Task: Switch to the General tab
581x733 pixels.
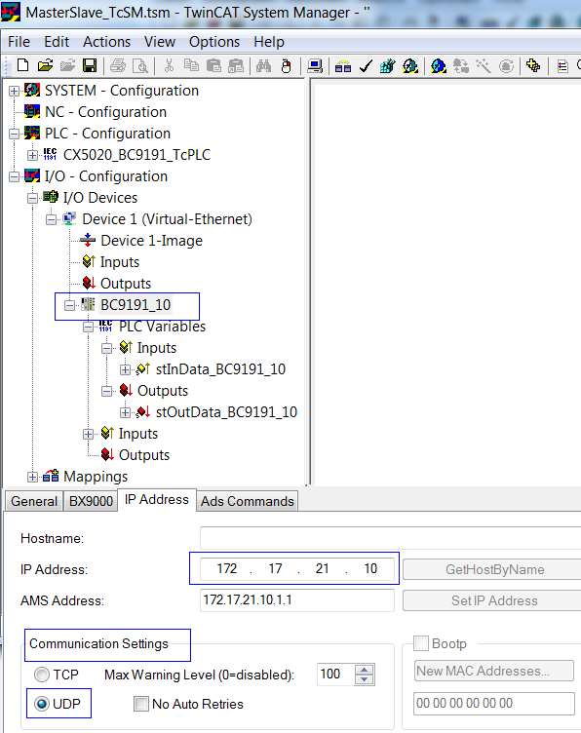Action: [x=34, y=501]
